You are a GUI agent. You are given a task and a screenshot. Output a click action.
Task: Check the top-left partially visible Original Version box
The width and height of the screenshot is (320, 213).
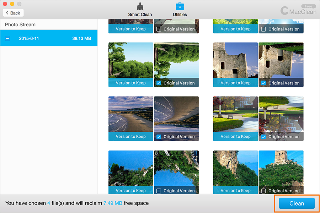pyautogui.click(x=159, y=29)
